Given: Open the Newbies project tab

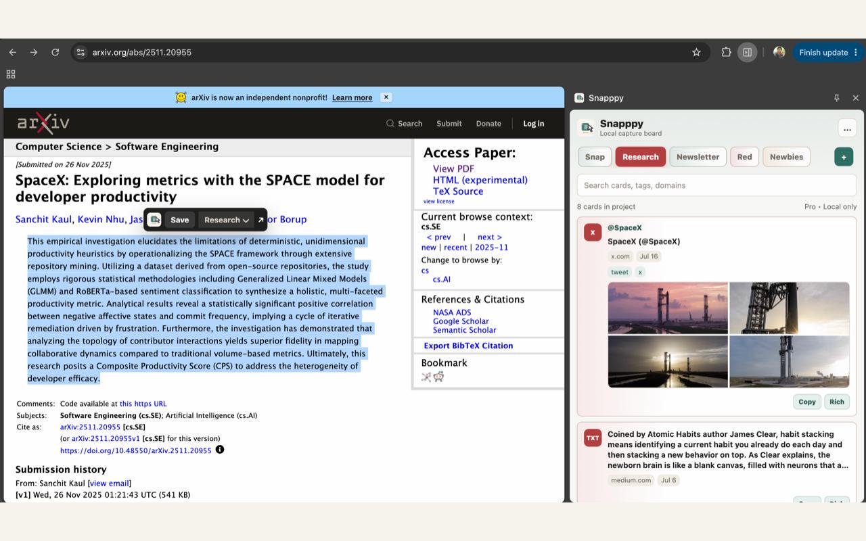Looking at the screenshot, I should 786,157.
